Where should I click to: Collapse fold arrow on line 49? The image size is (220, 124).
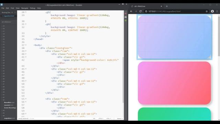[26, 81]
